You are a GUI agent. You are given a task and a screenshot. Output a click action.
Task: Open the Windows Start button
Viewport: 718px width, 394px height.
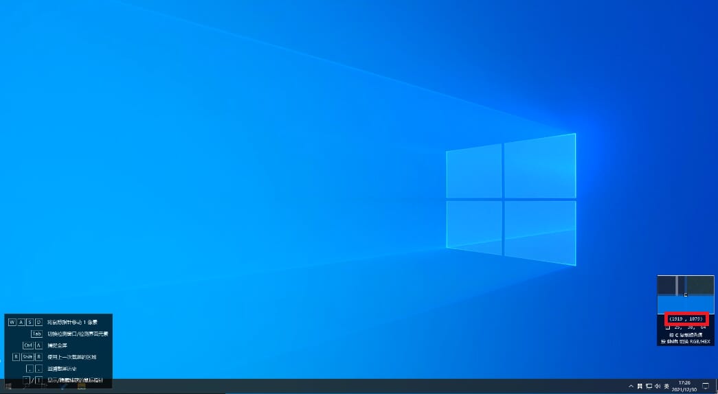point(8,386)
